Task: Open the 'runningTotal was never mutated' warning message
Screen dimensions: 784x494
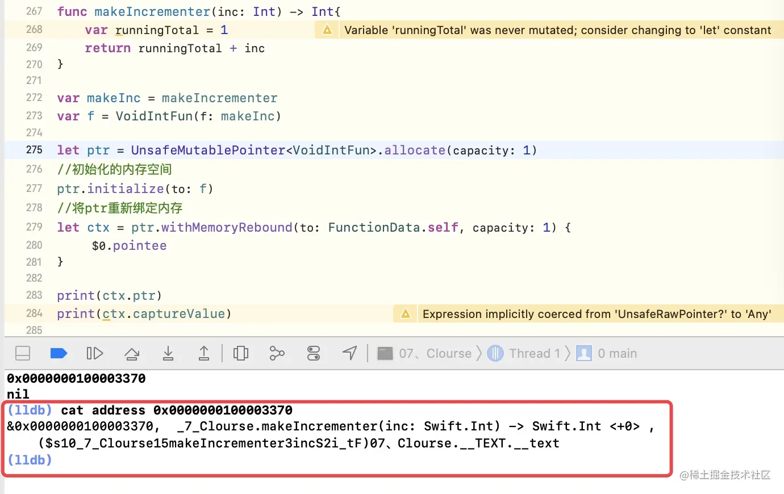Action: 558,30
